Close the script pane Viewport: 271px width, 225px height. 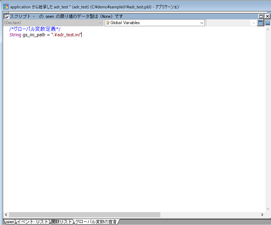[x=268, y=16]
